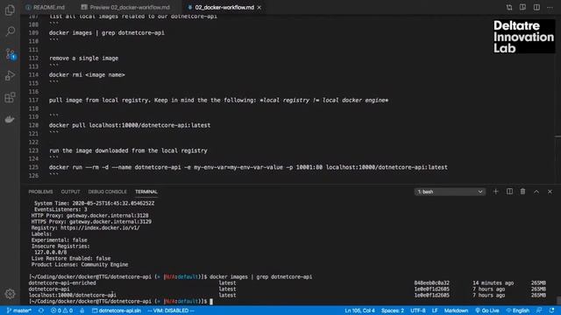561x315 pixels.
Task: Open the Explorer view in activity bar
Action: (x=10, y=10)
